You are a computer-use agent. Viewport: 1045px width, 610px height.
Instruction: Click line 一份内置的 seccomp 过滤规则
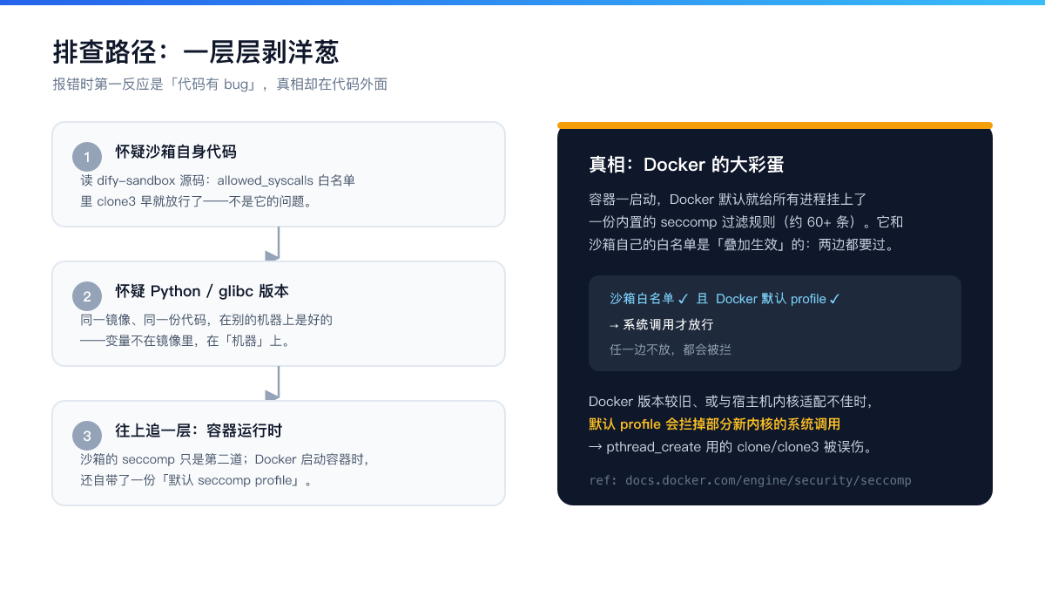(746, 222)
